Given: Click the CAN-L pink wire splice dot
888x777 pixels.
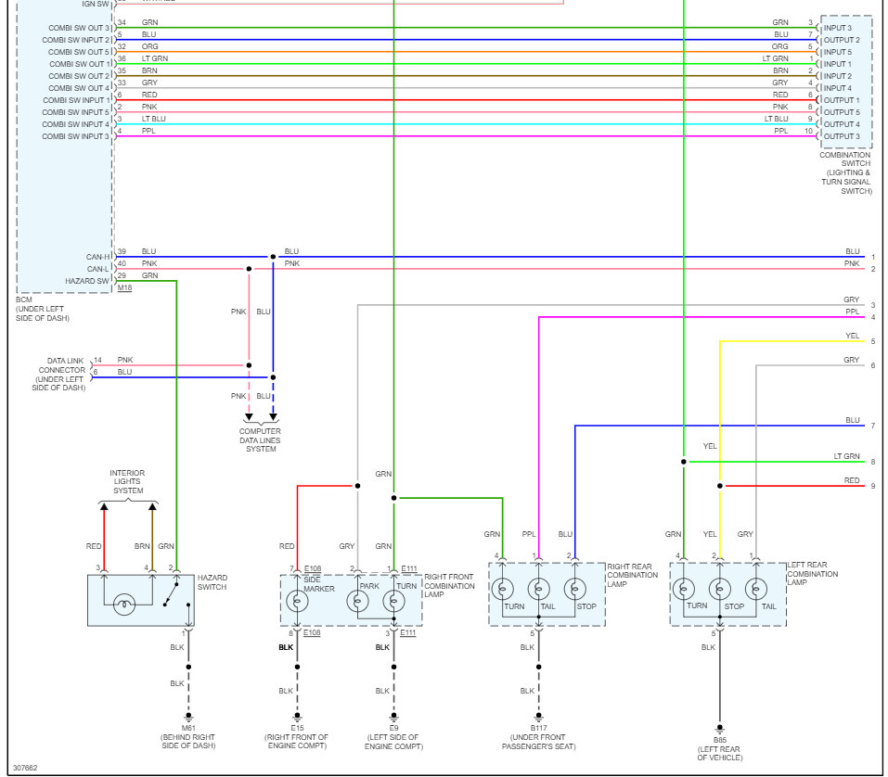Looking at the screenshot, I should tap(249, 269).
